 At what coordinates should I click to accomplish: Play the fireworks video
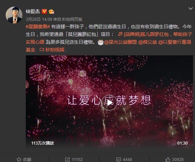(109, 103)
